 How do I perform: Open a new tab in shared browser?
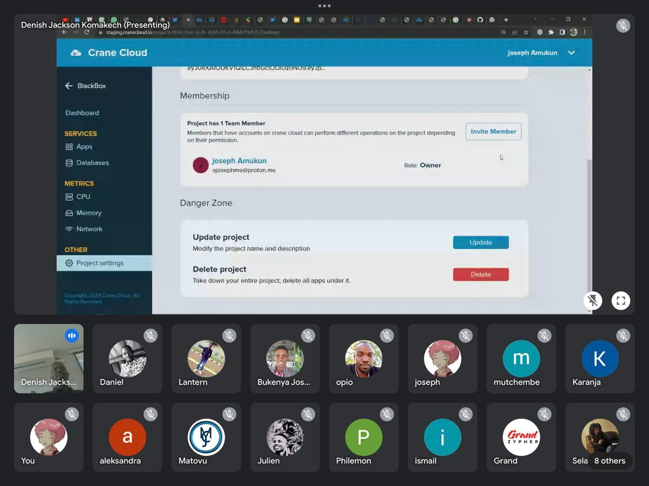tap(506, 20)
